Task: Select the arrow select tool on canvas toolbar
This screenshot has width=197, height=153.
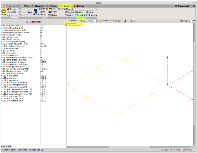Action: (x=94, y=21)
